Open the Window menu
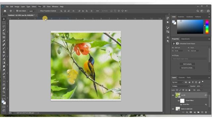 coord(55,7)
